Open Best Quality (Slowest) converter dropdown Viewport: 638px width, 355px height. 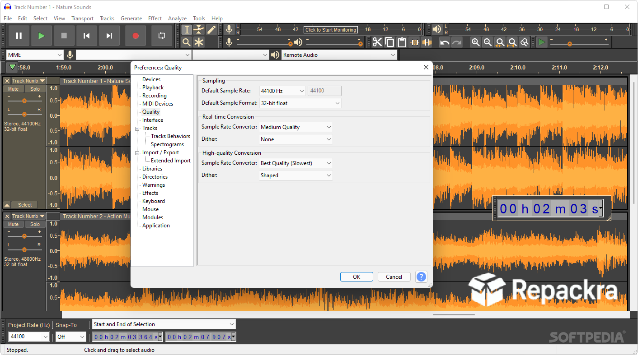click(x=296, y=163)
